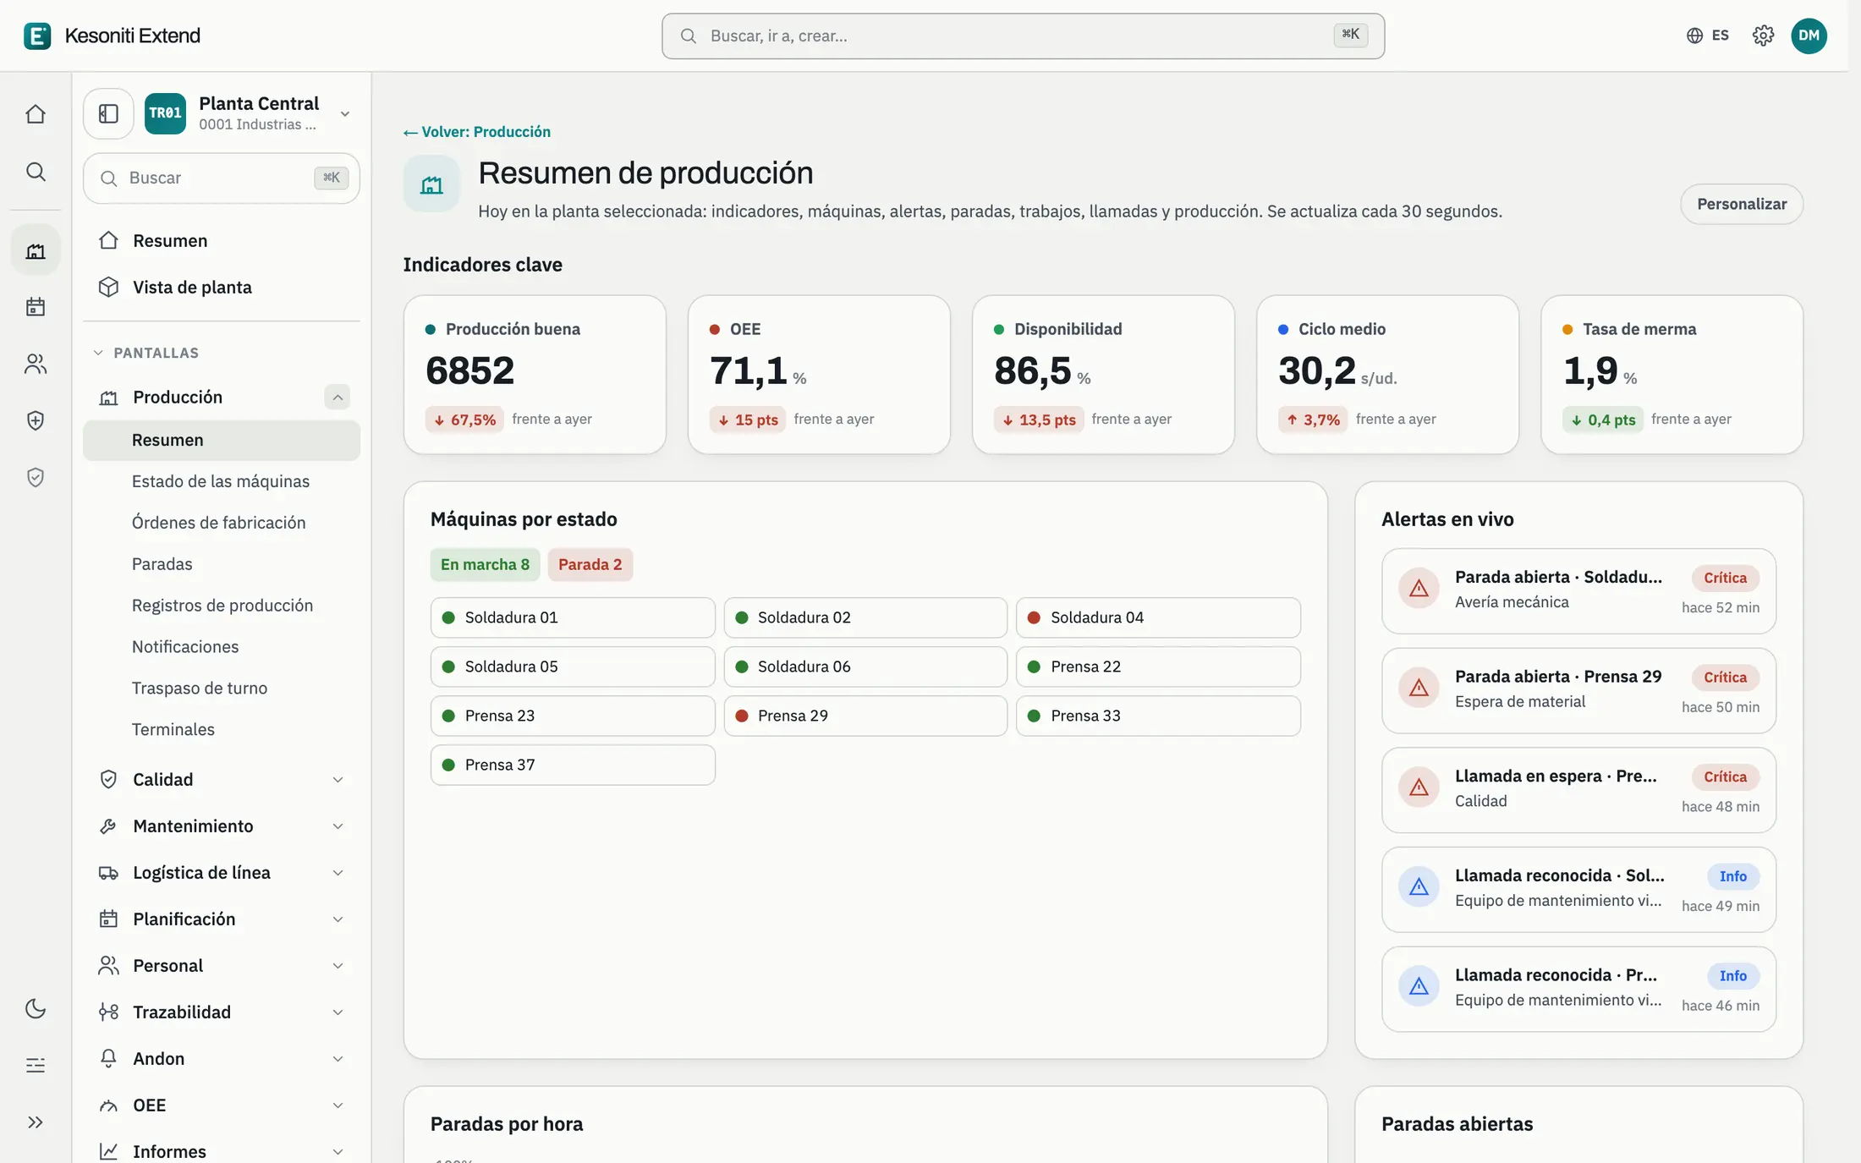Screen dimensions: 1861x1163
Task: Expand the rail with the double-chevron icon
Action: pyautogui.click(x=36, y=1122)
